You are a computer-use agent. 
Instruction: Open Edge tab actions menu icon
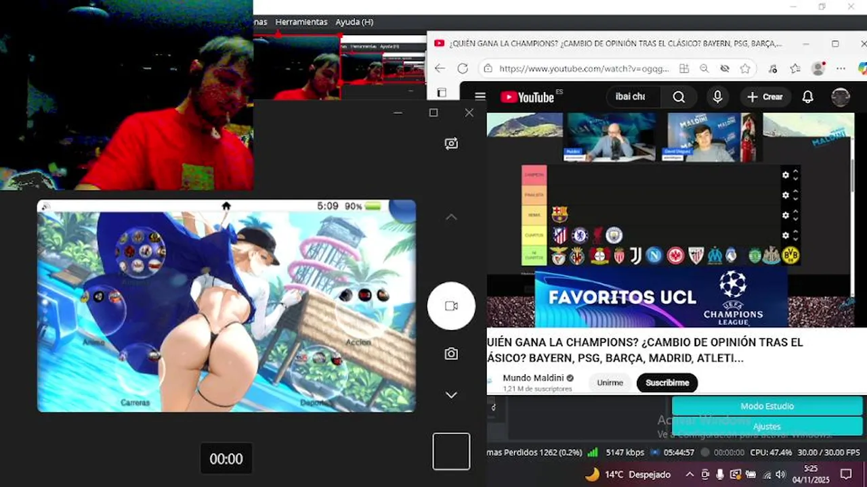442,93
